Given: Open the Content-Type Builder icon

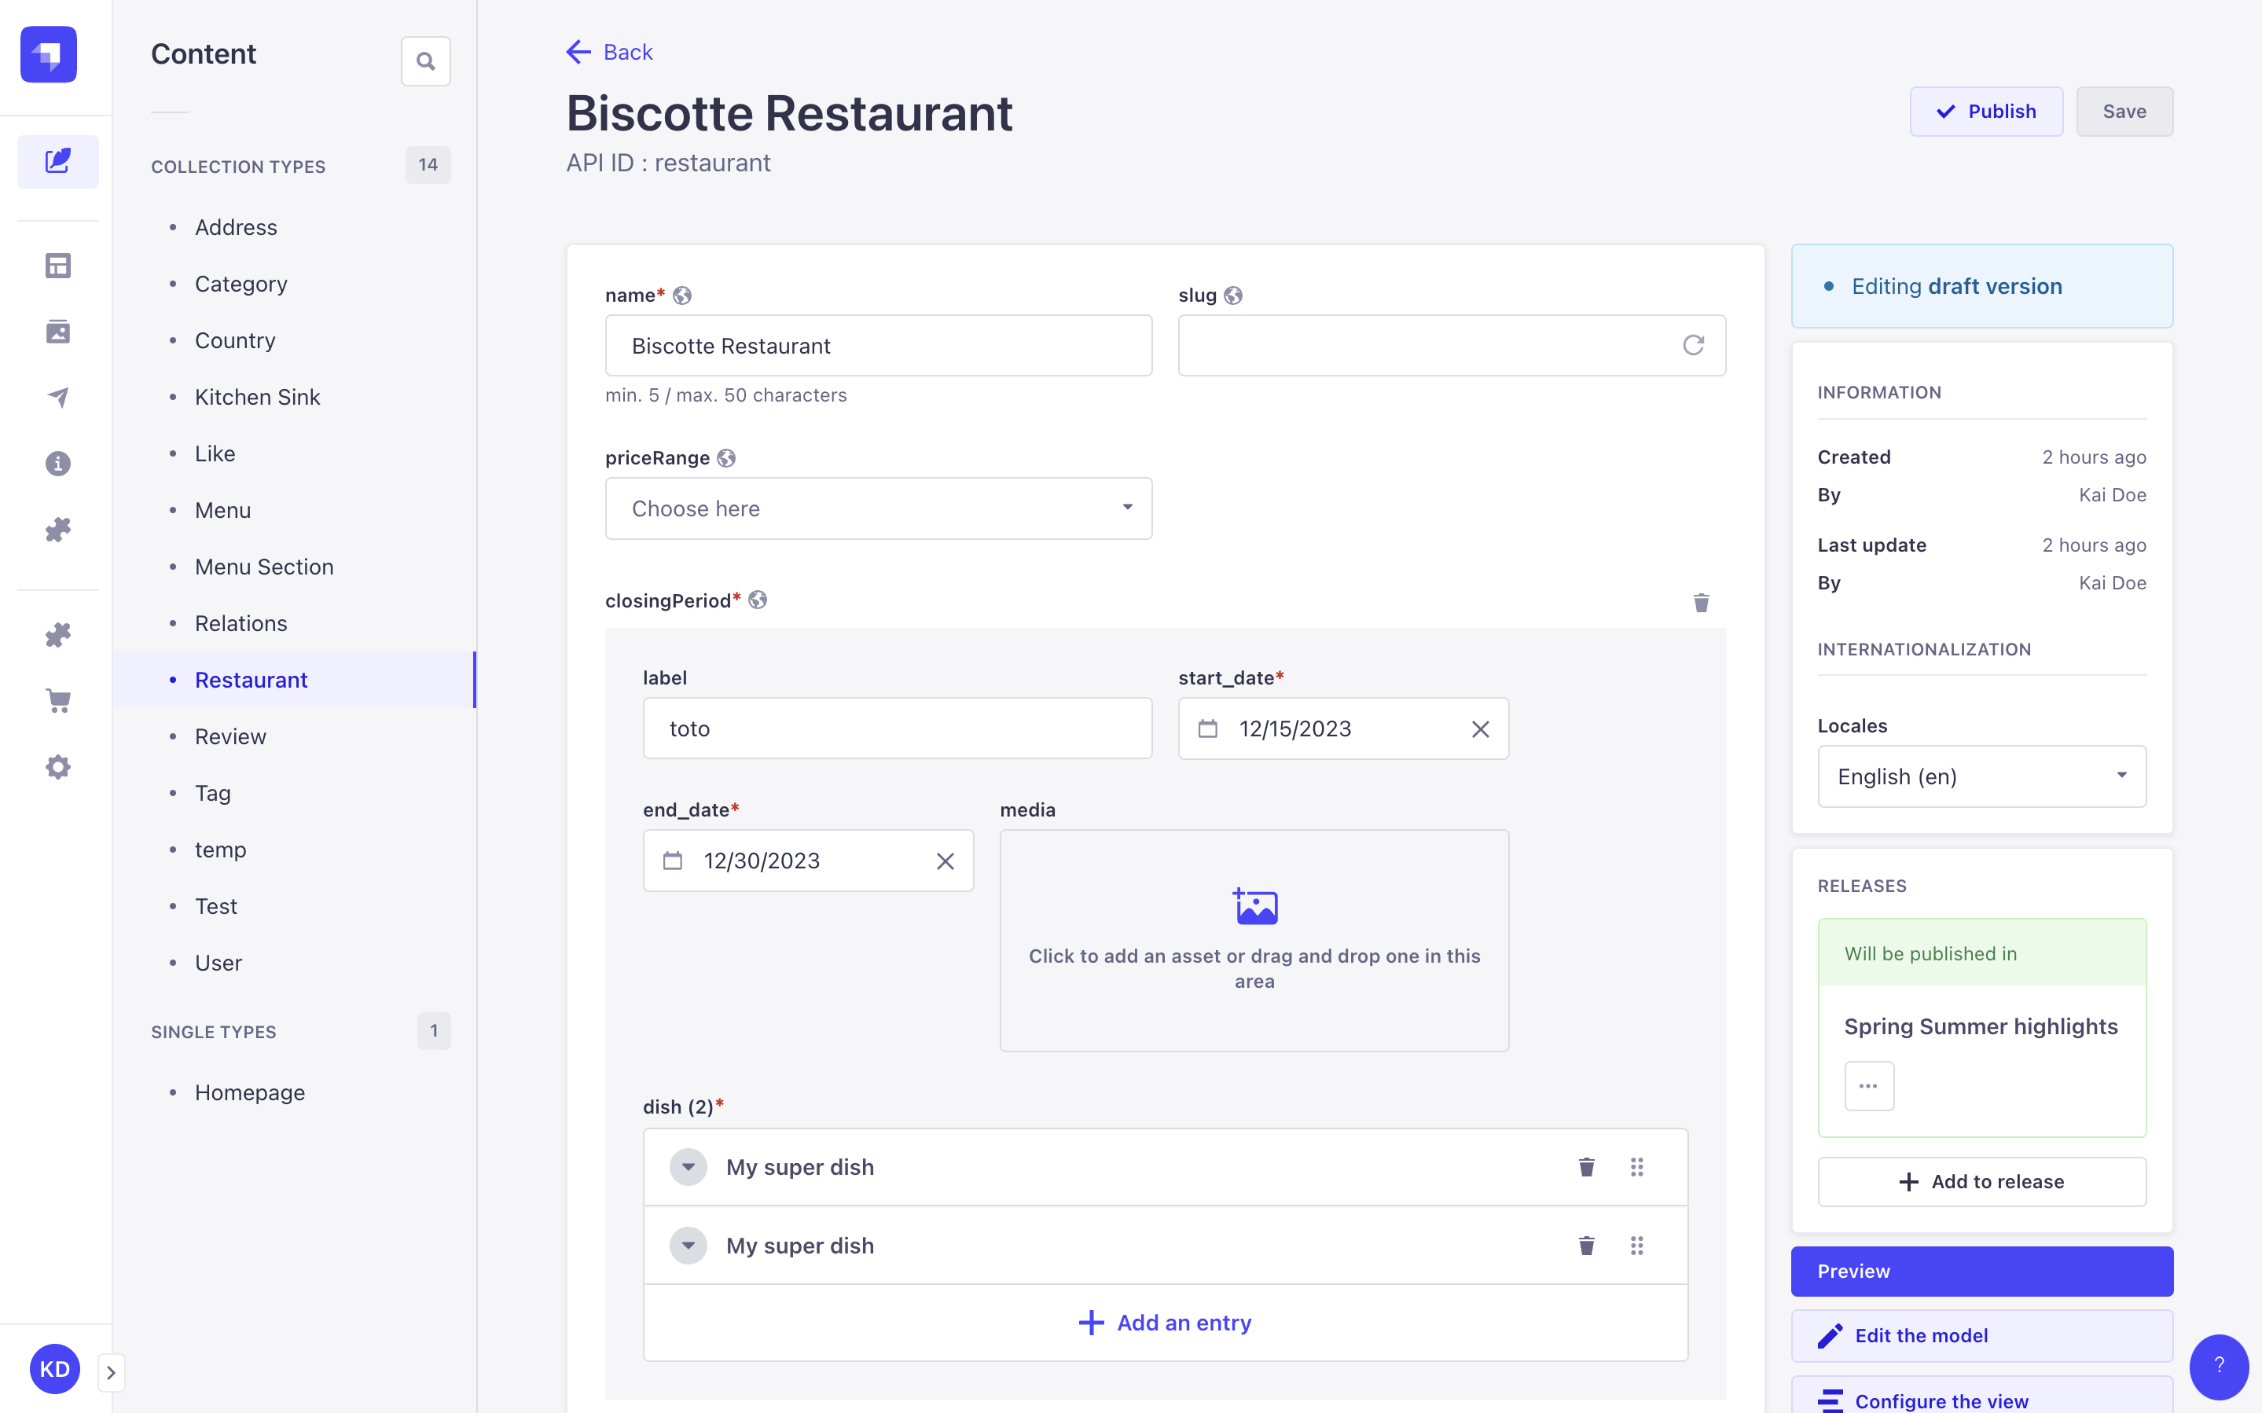Looking at the screenshot, I should [58, 266].
